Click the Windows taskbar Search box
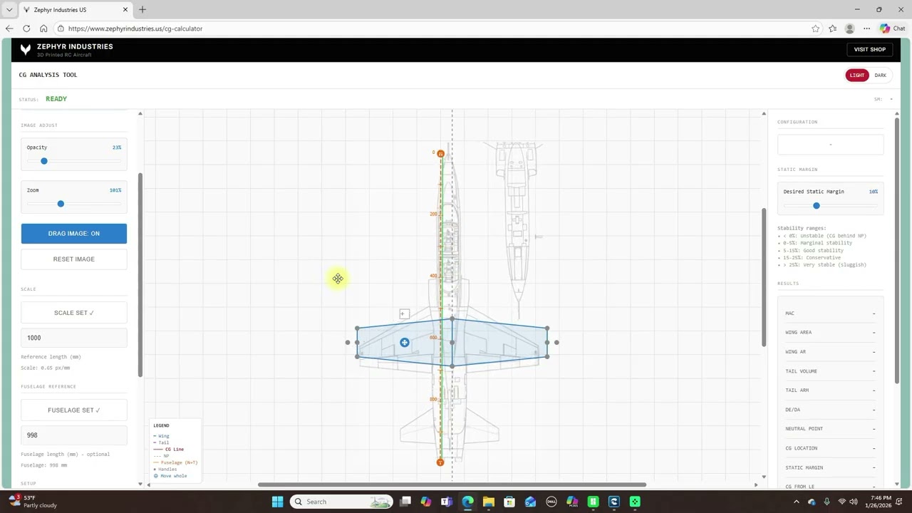Image resolution: width=912 pixels, height=513 pixels. (342, 502)
